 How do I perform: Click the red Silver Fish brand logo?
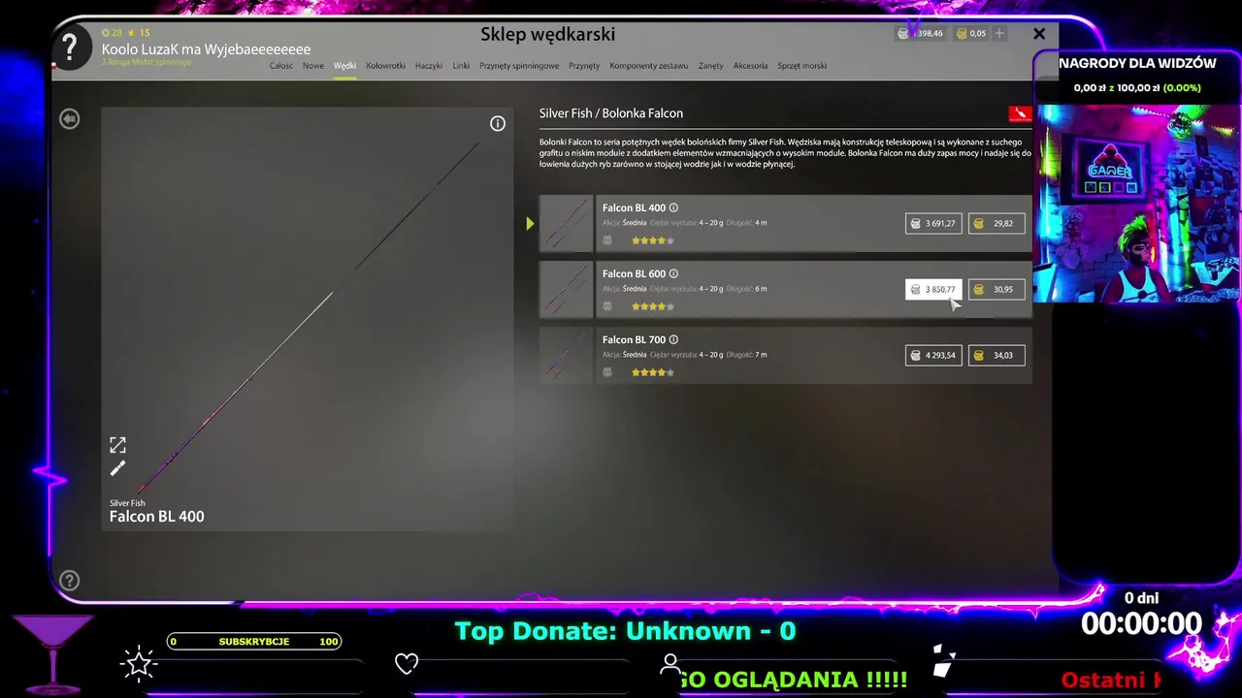pos(1020,114)
